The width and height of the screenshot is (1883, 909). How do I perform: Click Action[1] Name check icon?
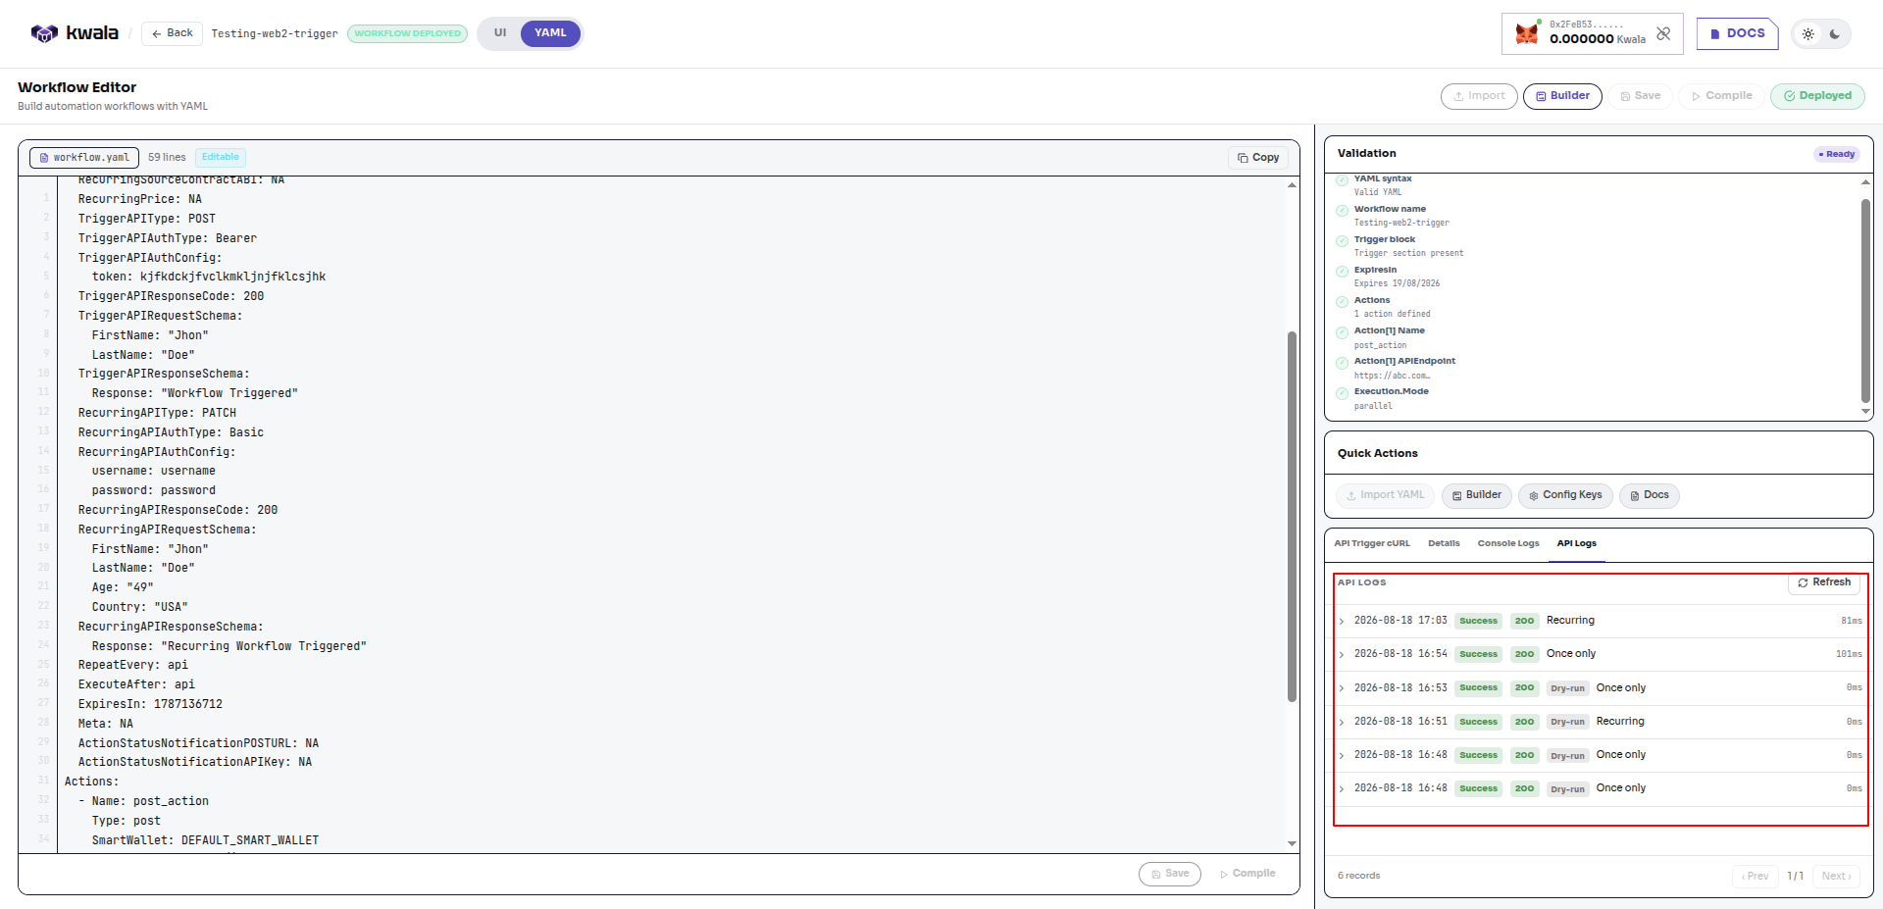[x=1342, y=332]
